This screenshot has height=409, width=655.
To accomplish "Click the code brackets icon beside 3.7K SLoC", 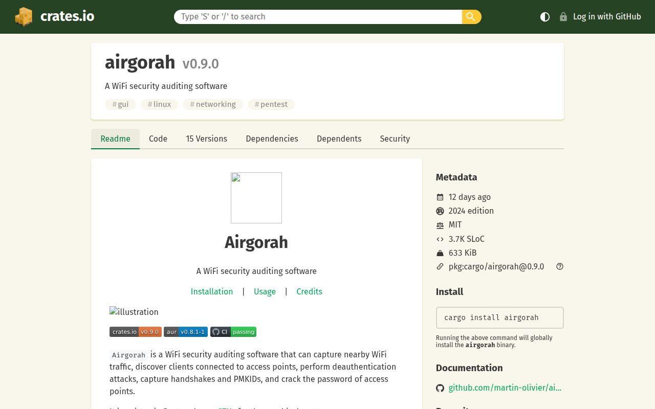I will pyautogui.click(x=440, y=239).
